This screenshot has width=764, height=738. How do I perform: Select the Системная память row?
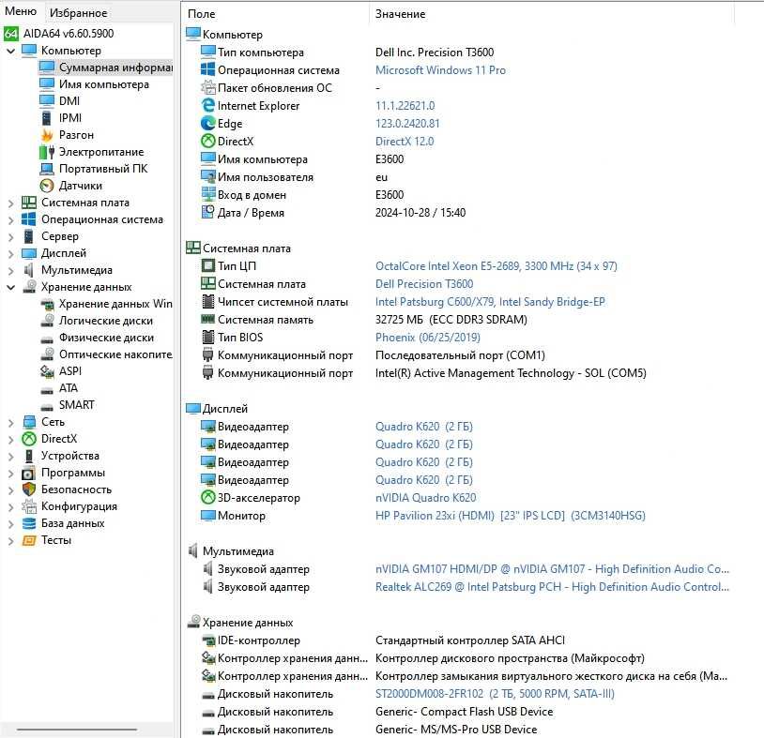point(458,320)
